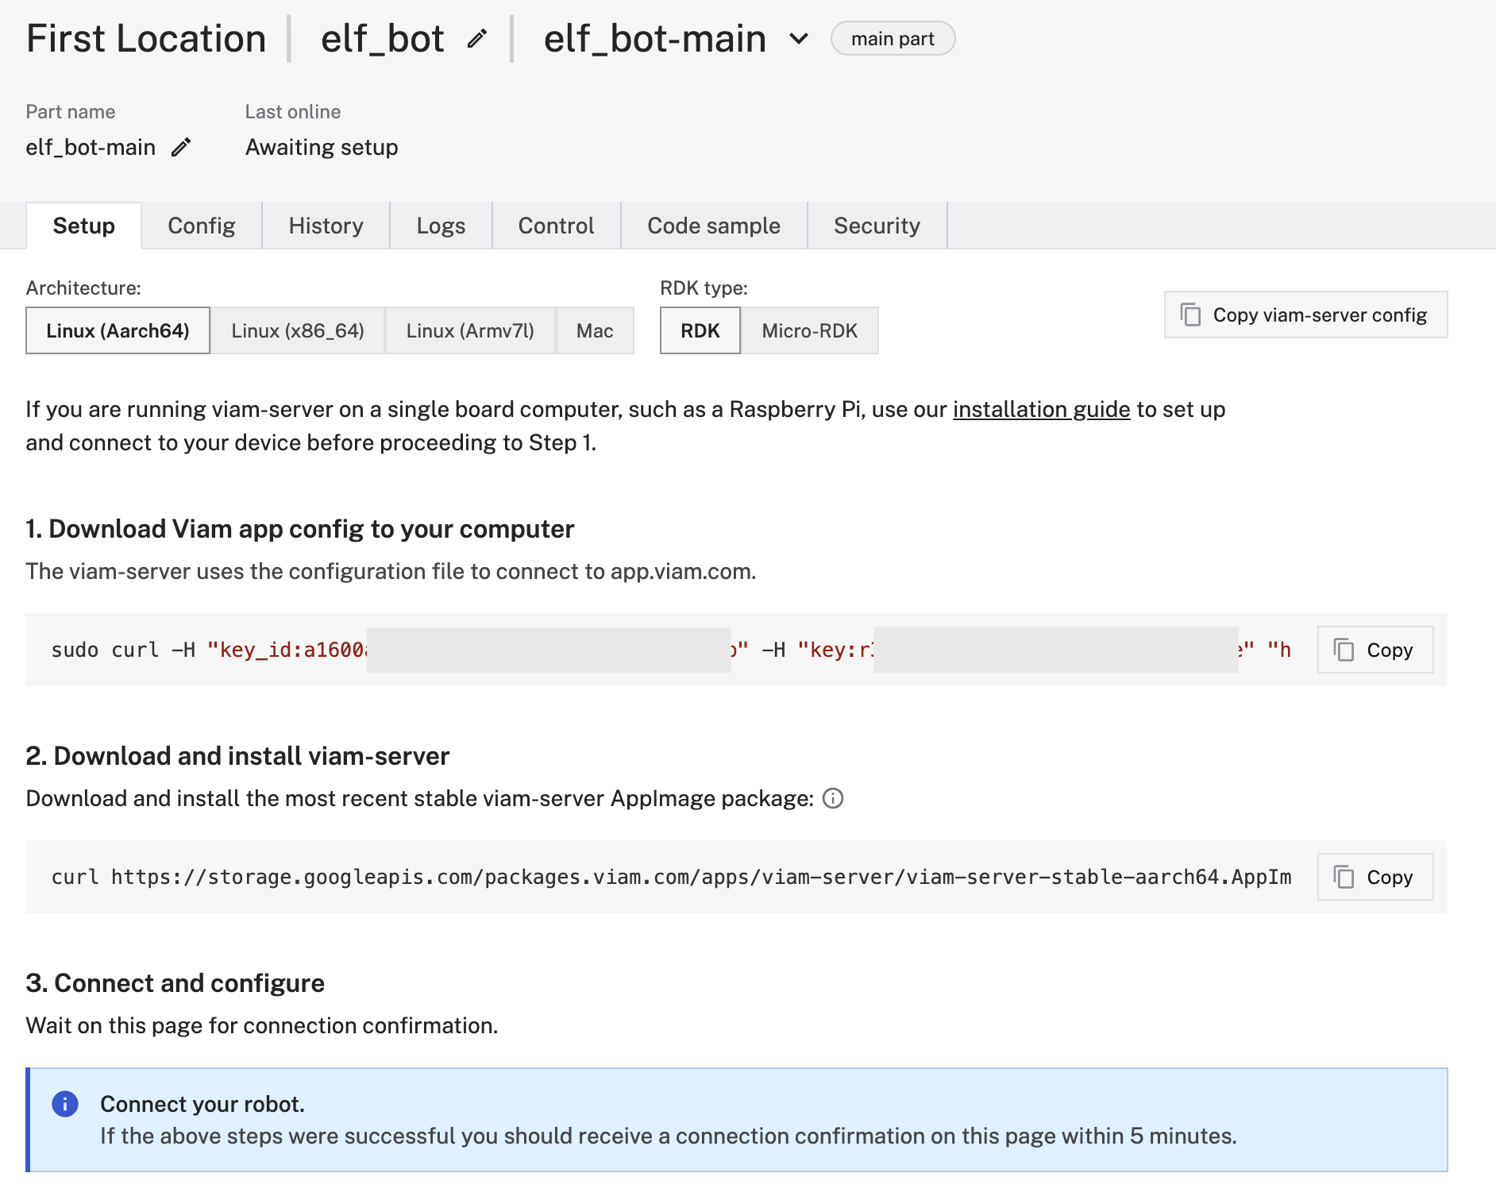Click the elf_bot robot title
1496x1204 pixels.
coord(382,39)
